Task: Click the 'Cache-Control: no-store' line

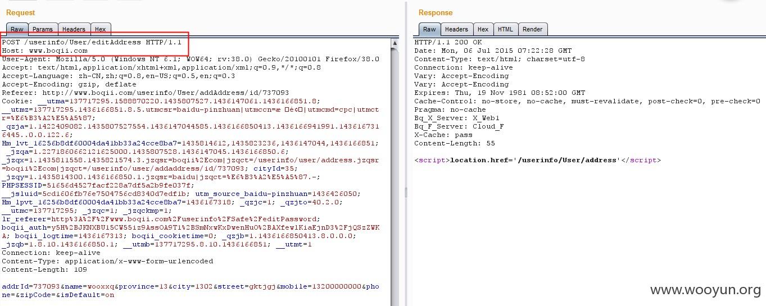Action: click(587, 101)
